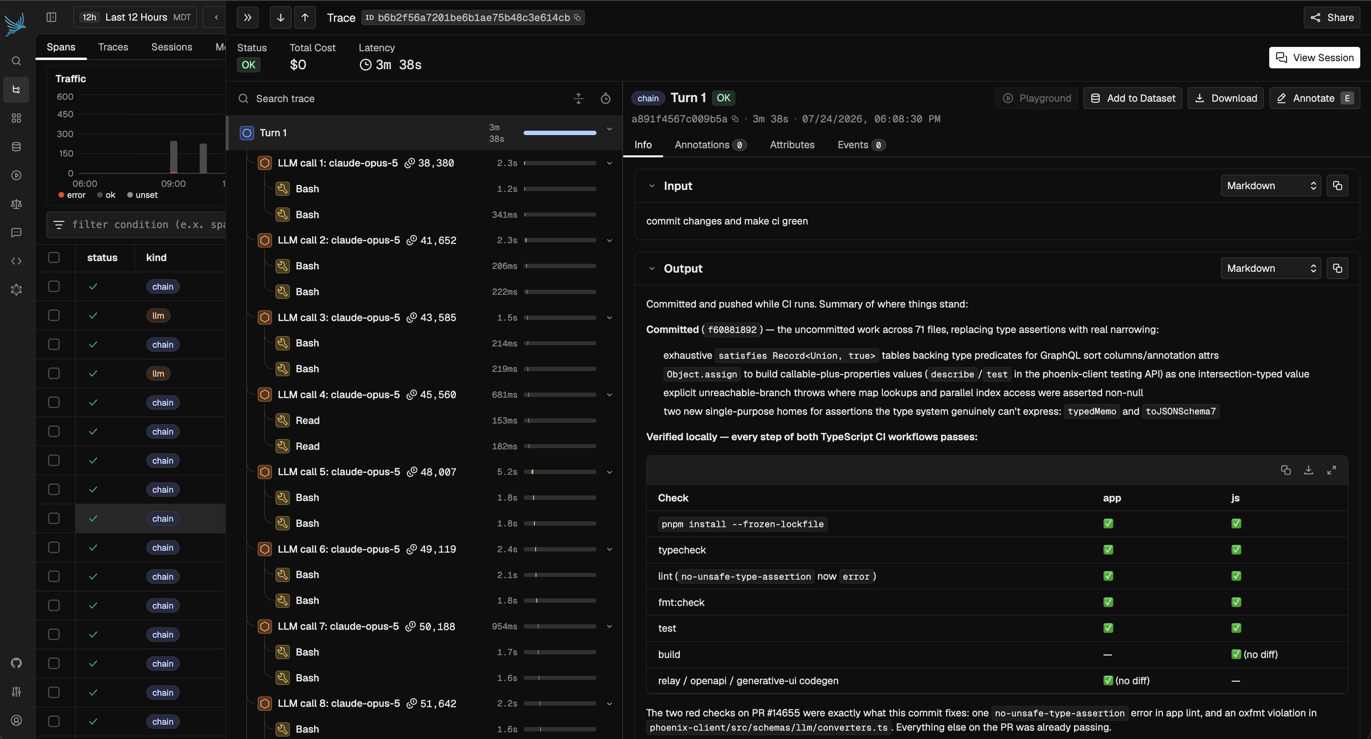This screenshot has height=739, width=1371.
Task: Open the prompts chat-bubble sidebar icon
Action: [x=16, y=233]
